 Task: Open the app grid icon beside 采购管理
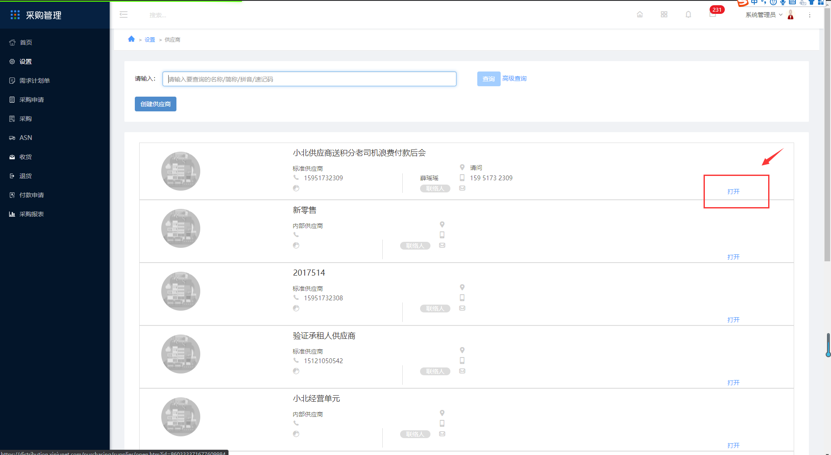point(15,15)
